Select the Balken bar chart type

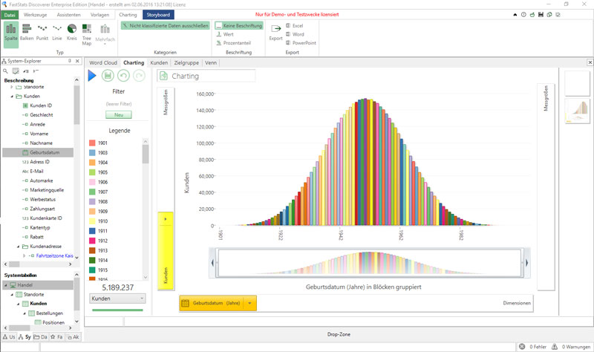click(27, 32)
